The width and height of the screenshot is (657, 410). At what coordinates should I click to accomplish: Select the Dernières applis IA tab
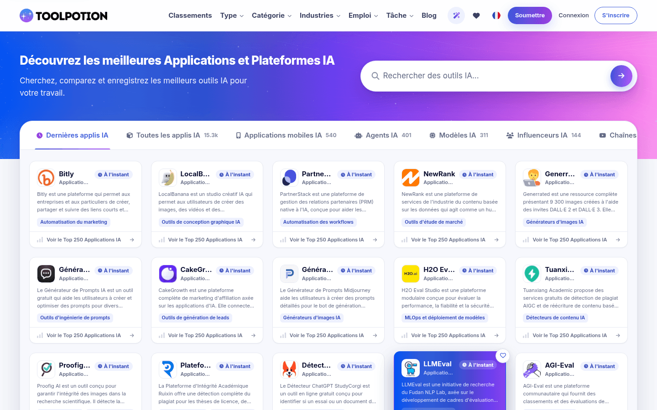(x=73, y=135)
